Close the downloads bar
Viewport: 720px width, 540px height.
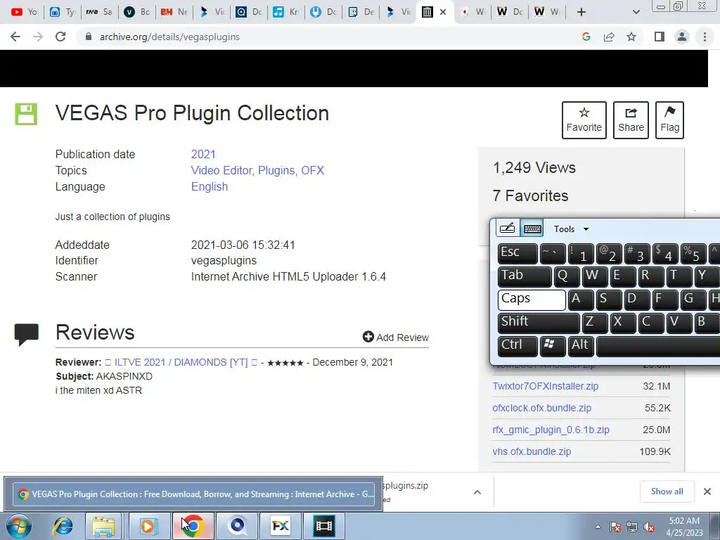click(707, 491)
